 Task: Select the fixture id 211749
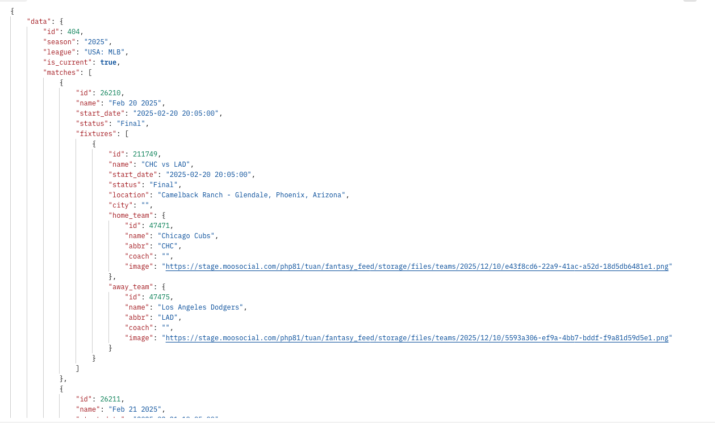pyautogui.click(x=145, y=154)
